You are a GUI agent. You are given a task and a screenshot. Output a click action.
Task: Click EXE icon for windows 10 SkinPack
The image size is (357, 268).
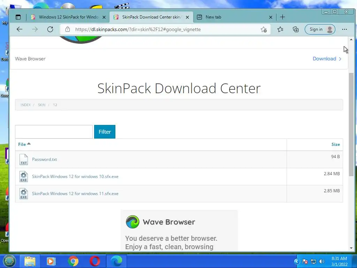point(24,176)
